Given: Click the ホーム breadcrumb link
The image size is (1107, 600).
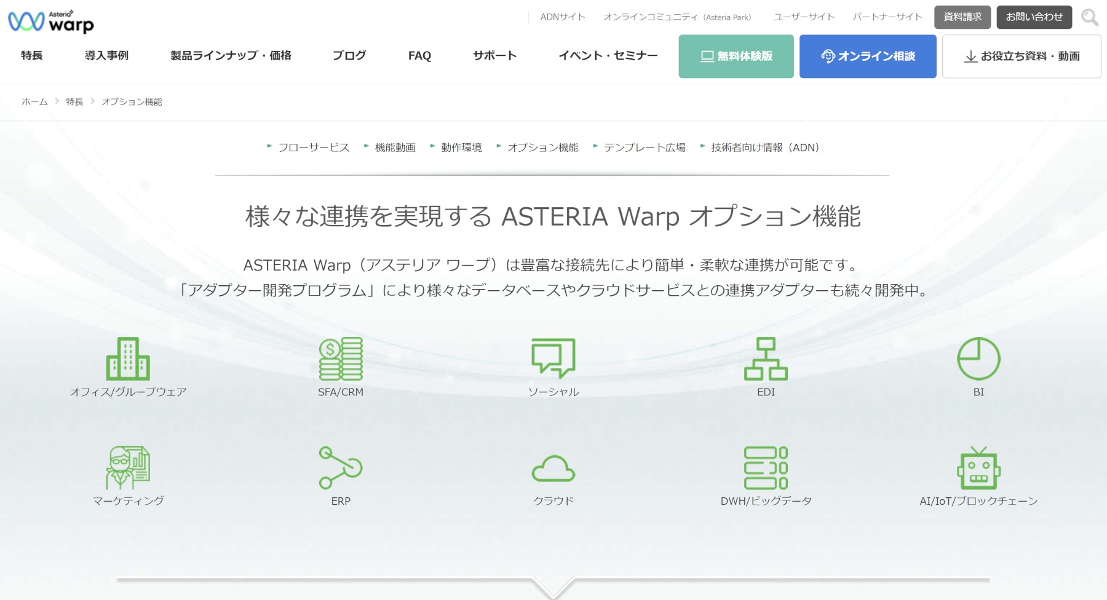Looking at the screenshot, I should [34, 102].
